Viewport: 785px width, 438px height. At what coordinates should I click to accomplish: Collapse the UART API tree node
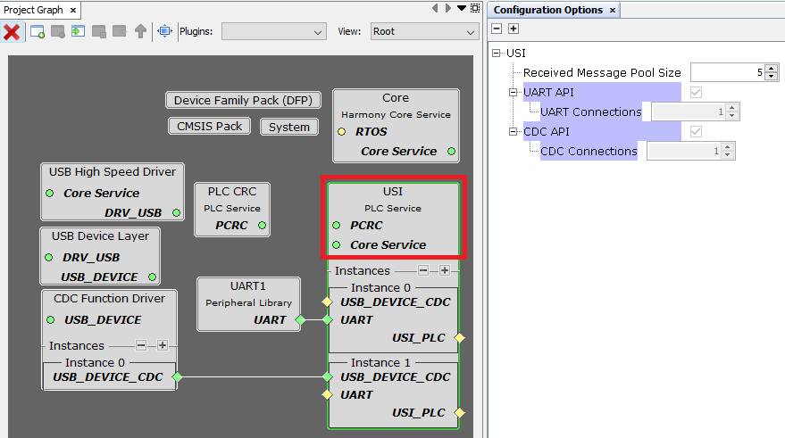click(x=514, y=92)
